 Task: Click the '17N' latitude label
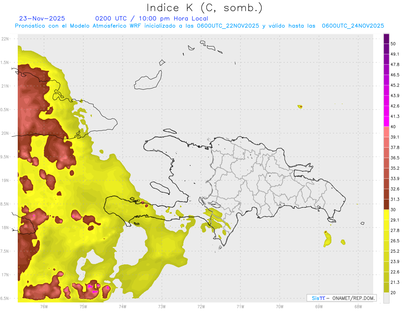coord(5,275)
